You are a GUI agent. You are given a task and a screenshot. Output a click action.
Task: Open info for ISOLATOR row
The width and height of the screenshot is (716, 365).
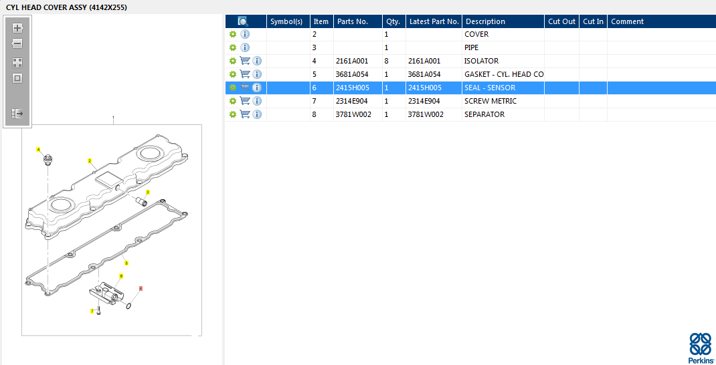257,61
